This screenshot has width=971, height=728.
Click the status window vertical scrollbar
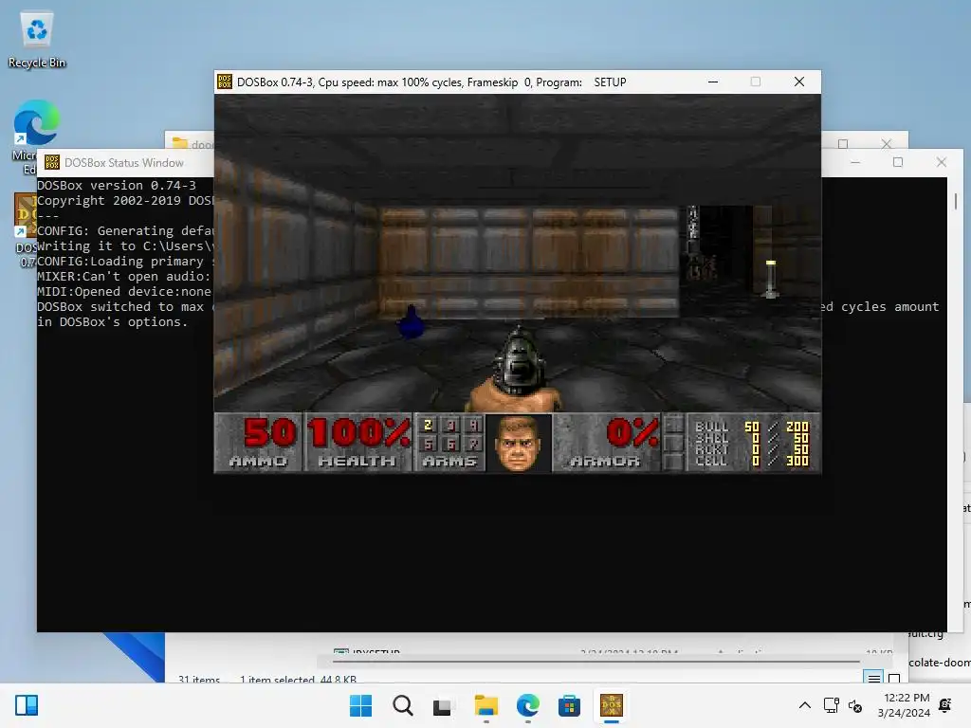(x=956, y=201)
